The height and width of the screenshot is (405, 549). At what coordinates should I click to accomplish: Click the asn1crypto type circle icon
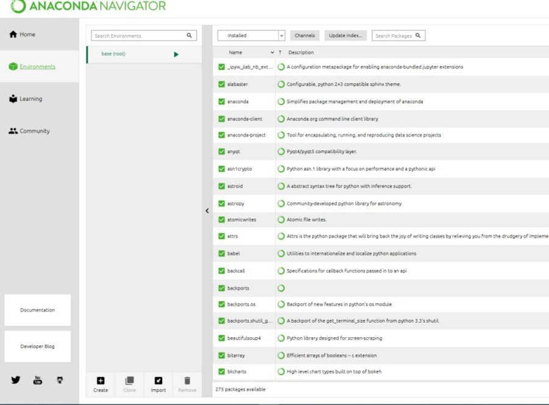[x=281, y=169]
